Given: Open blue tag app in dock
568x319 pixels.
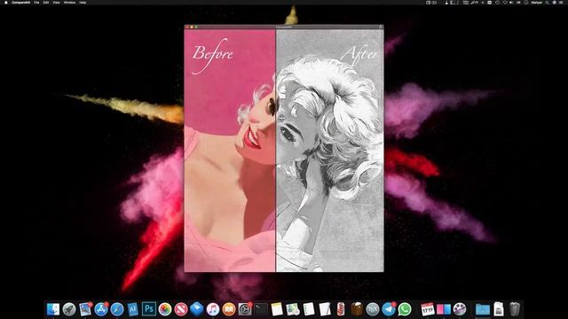Looking at the screenshot, I should (x=197, y=309).
